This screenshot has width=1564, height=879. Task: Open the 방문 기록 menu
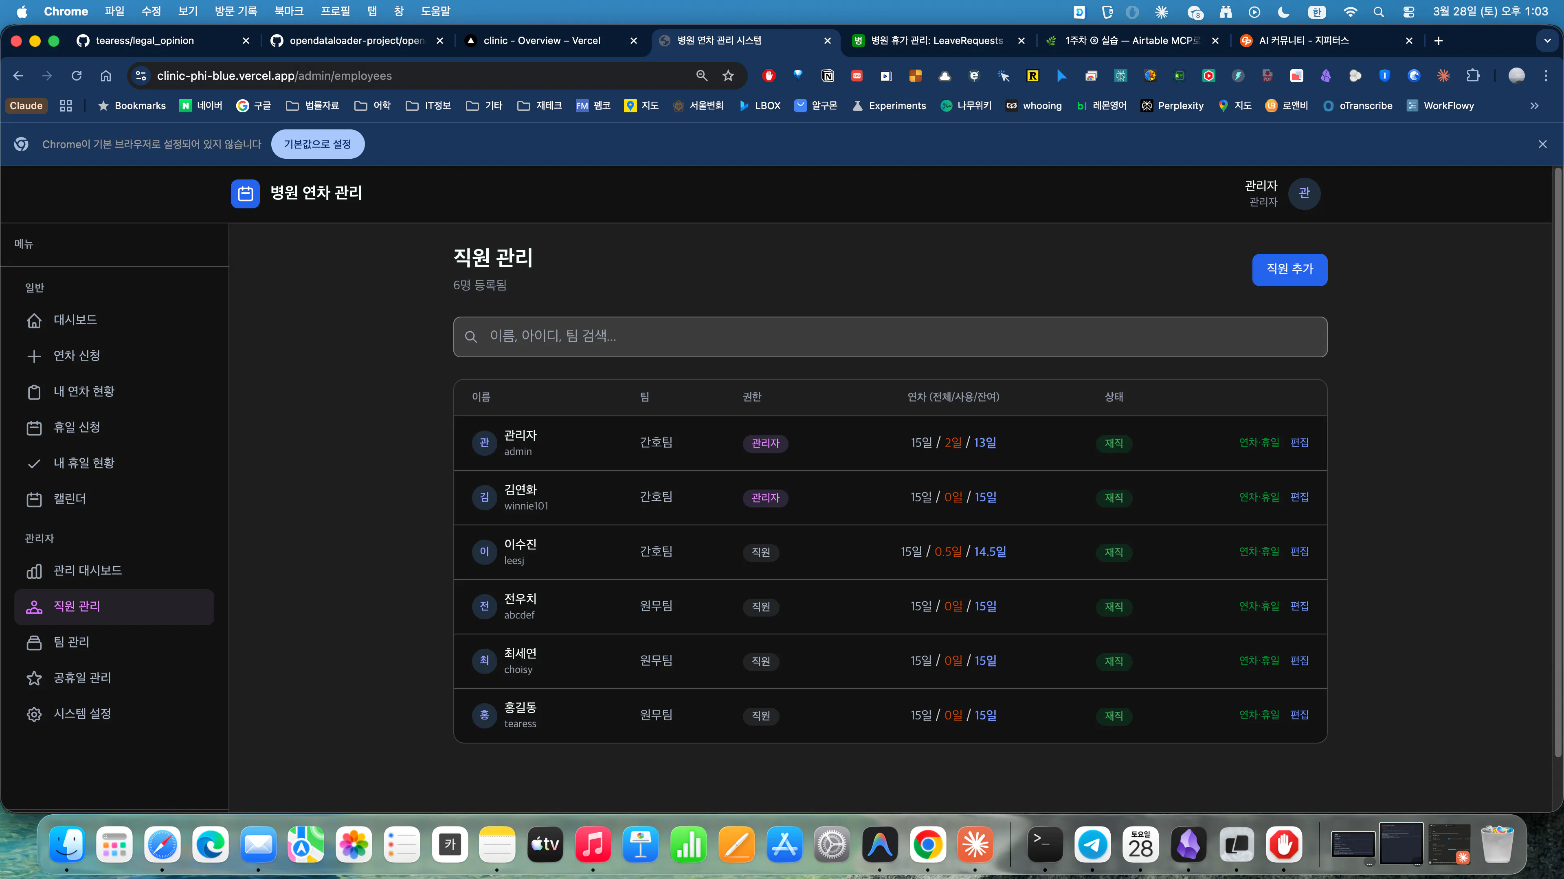tap(235, 11)
